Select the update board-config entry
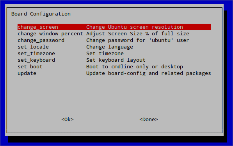The image size is (233, 146). click(x=114, y=73)
